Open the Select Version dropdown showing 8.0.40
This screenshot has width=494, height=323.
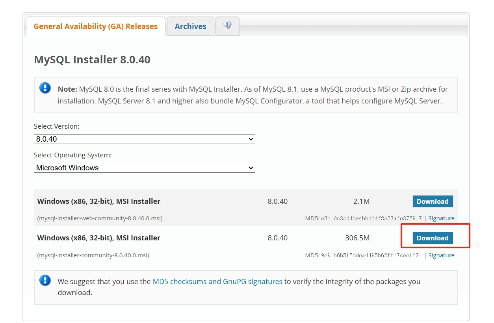click(x=144, y=139)
